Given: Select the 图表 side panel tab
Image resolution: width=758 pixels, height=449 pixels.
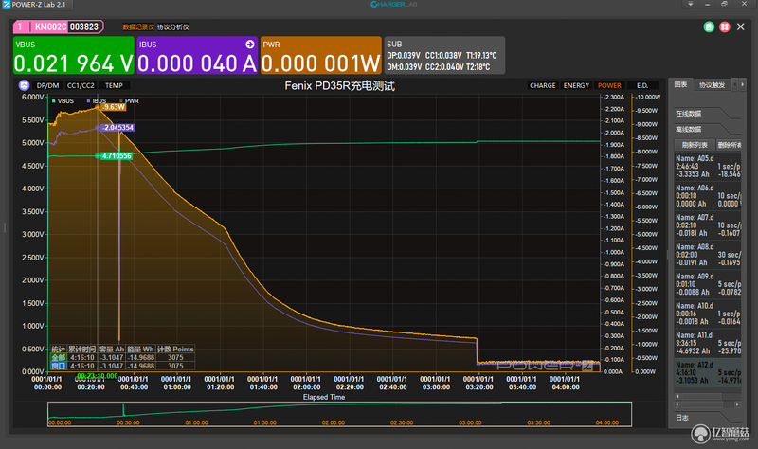Looking at the screenshot, I should [x=680, y=84].
